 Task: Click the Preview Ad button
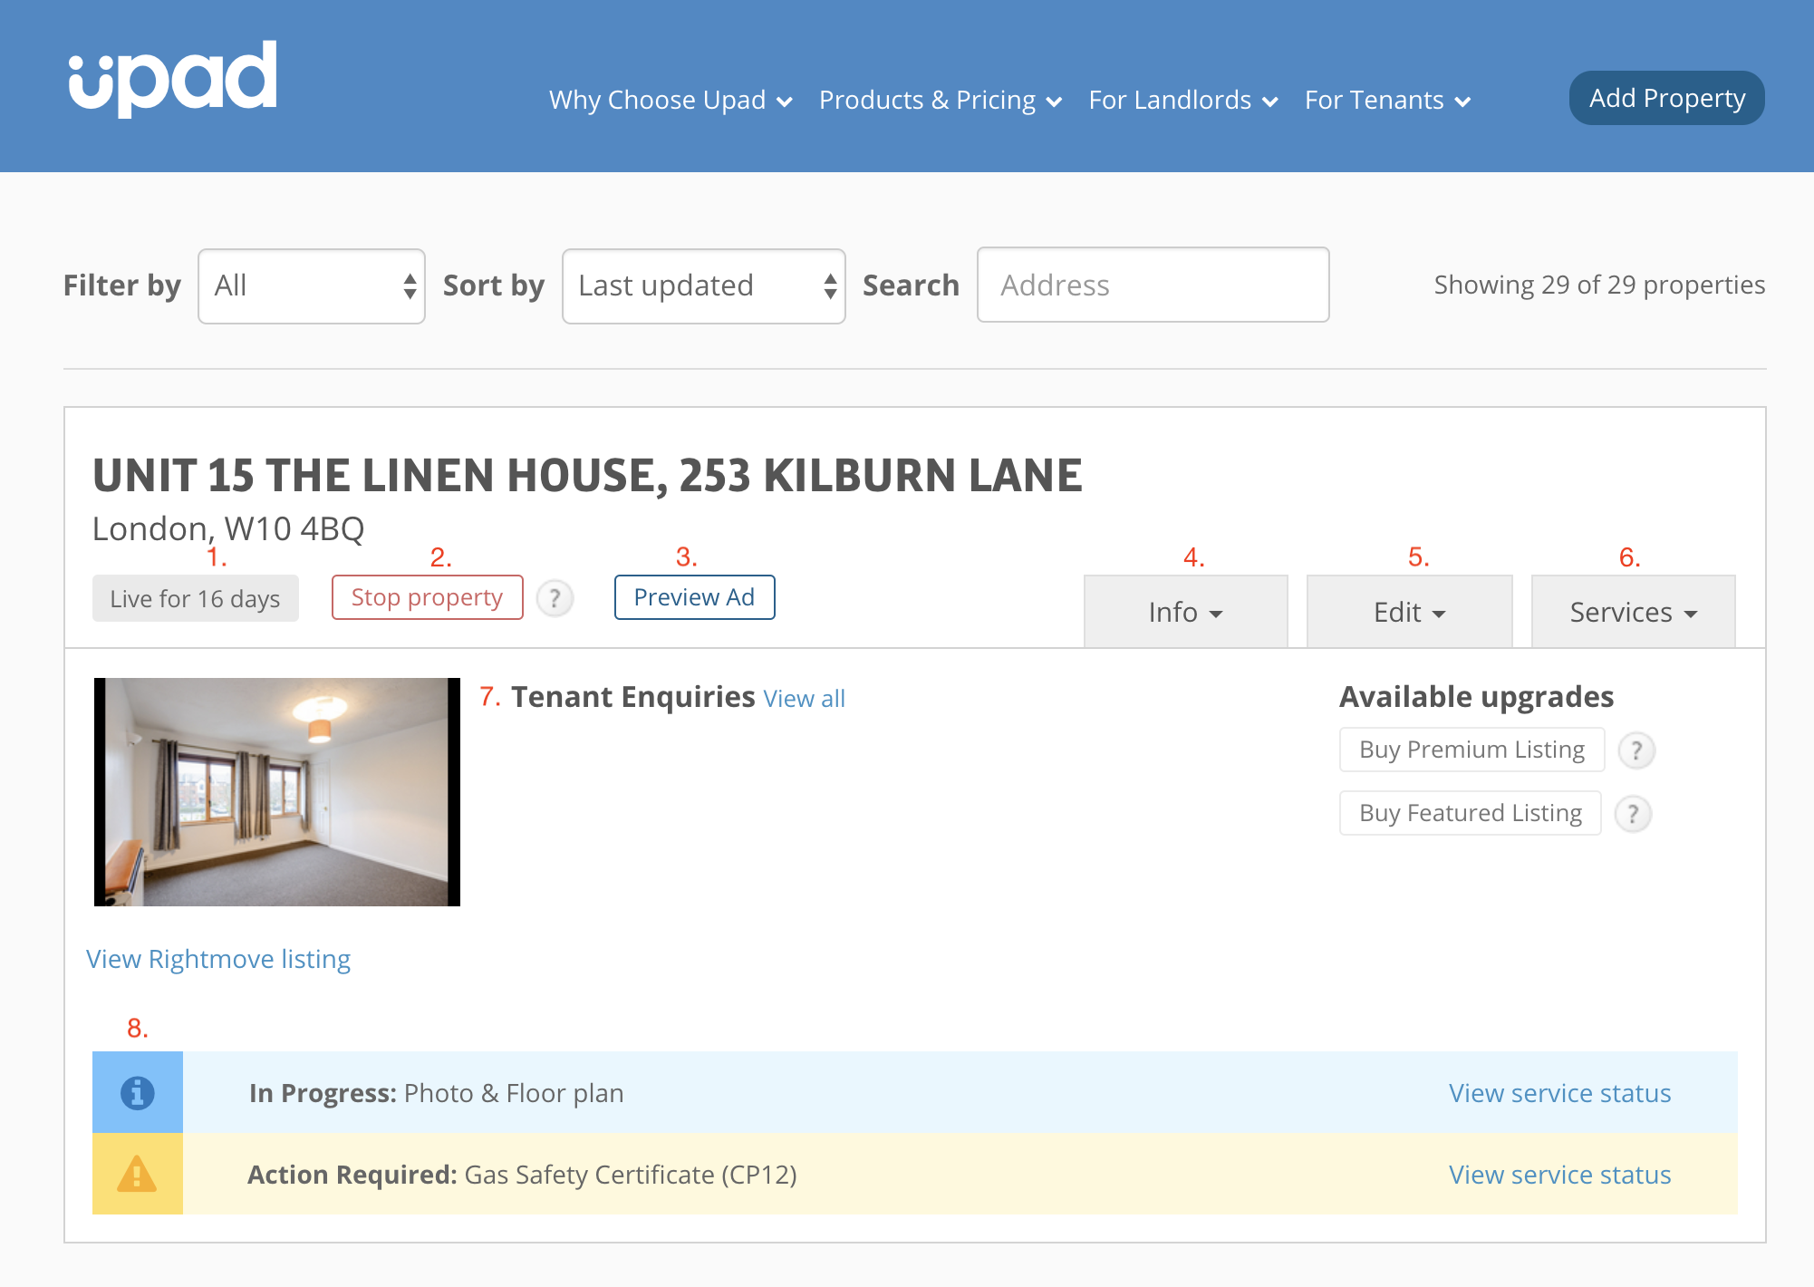[x=694, y=597]
